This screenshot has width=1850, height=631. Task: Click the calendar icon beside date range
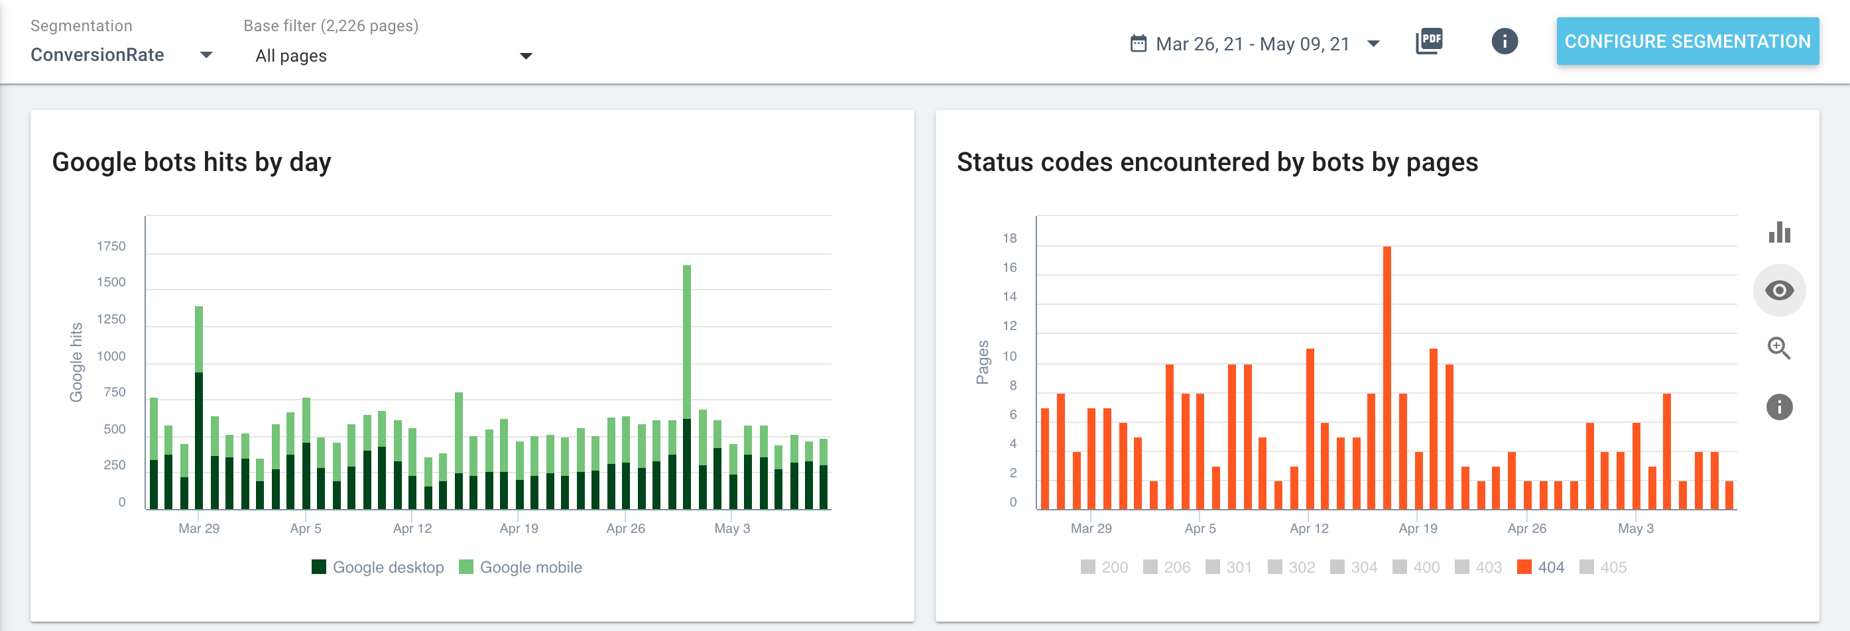point(1139,43)
